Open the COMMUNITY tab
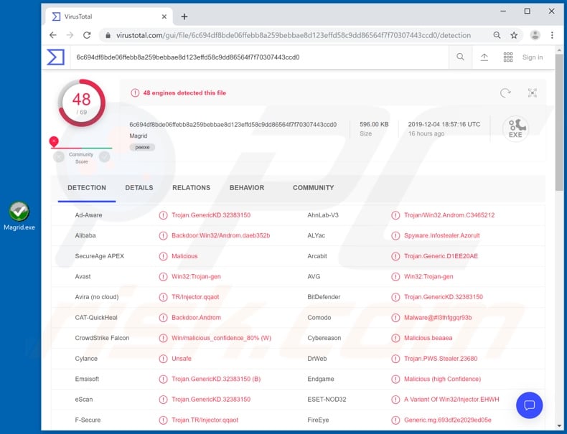567x434 pixels. coord(313,188)
